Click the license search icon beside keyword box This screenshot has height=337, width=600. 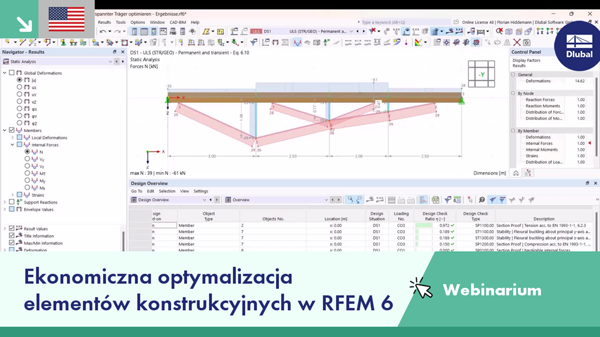(x=456, y=22)
